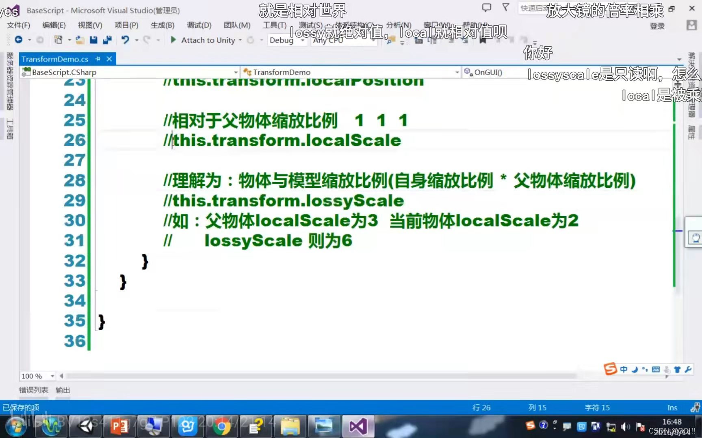Click the Ins insert mode status indicator
The width and height of the screenshot is (702, 438).
pos(672,408)
